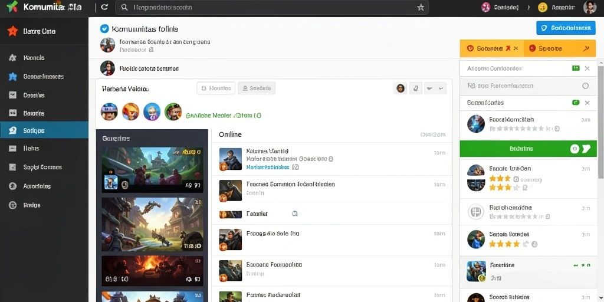Close the top right-panel row with X

point(587,68)
